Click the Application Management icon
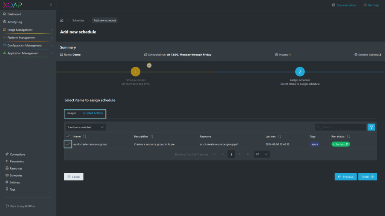 [x=5, y=53]
